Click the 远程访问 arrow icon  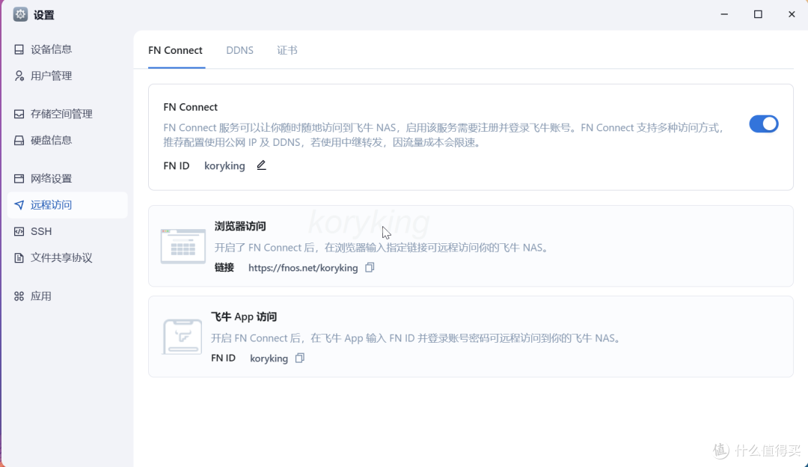(x=19, y=205)
